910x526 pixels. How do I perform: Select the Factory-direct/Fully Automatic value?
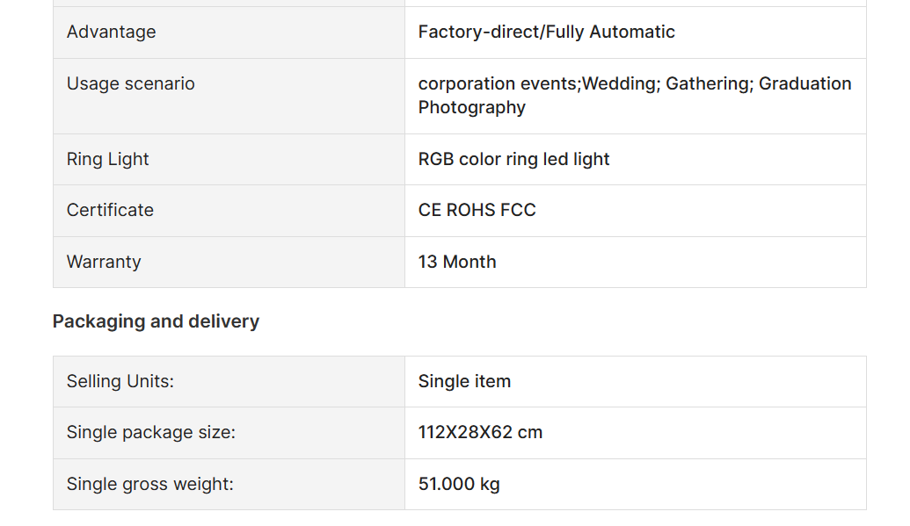546,32
